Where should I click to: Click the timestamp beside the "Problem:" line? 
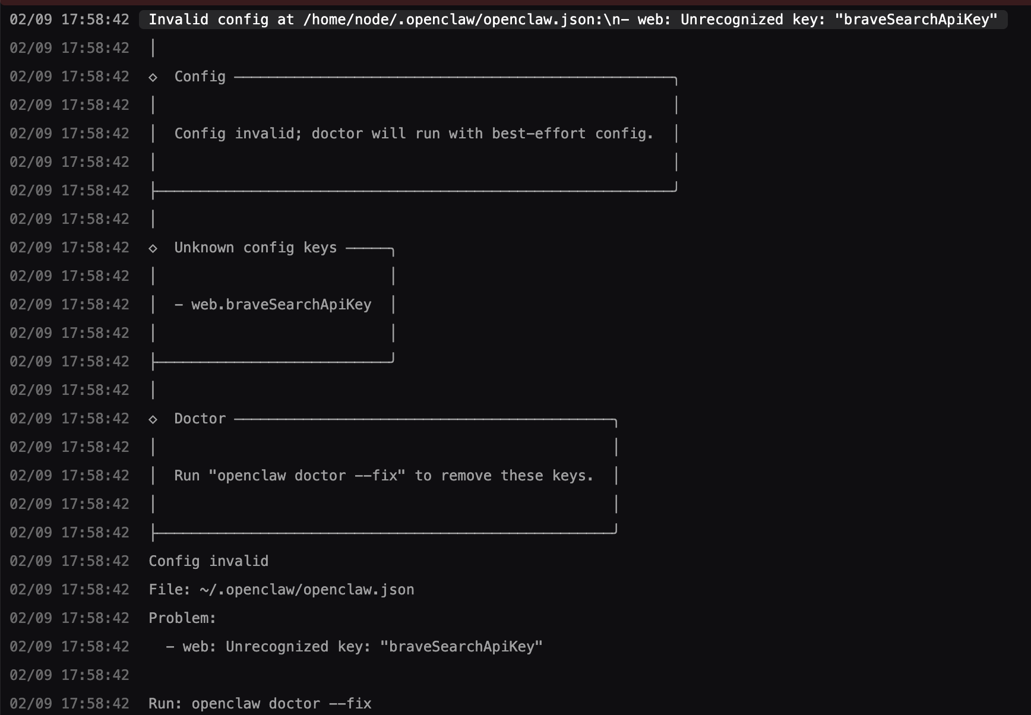pyautogui.click(x=69, y=618)
